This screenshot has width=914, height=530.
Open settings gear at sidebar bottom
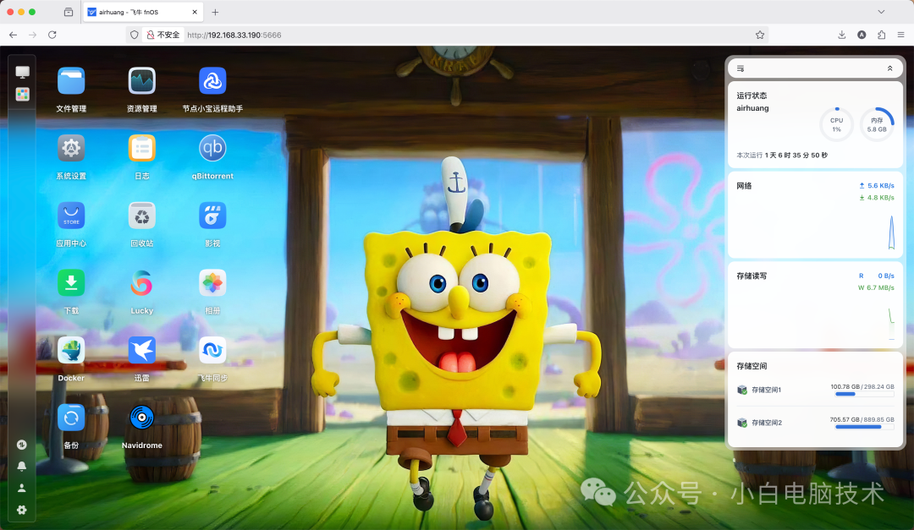21,510
